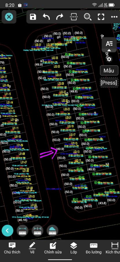Select the first linear dimension ruler tool
This screenshot has width=120, height=262.
click(x=22, y=231)
